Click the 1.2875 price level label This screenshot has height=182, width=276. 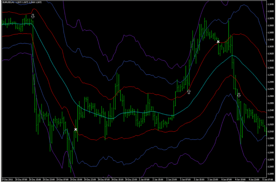click(x=271, y=160)
